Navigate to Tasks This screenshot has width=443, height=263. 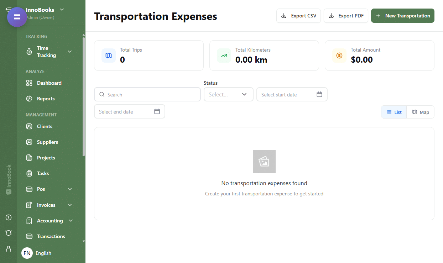click(43, 173)
